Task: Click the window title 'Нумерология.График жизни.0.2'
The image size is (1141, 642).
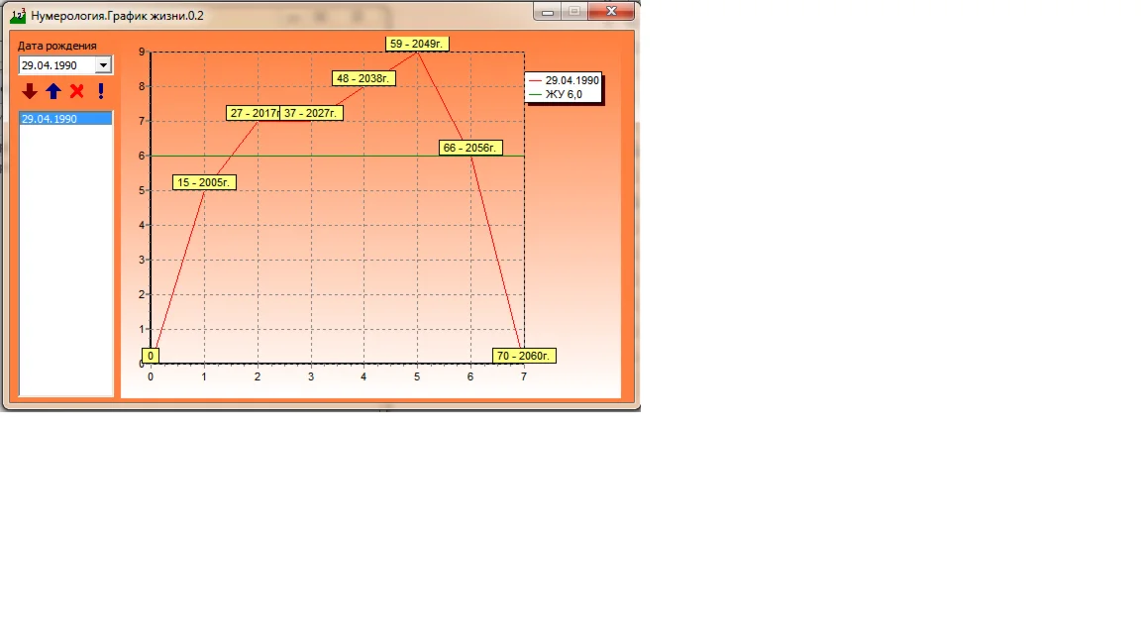Action: [117, 15]
